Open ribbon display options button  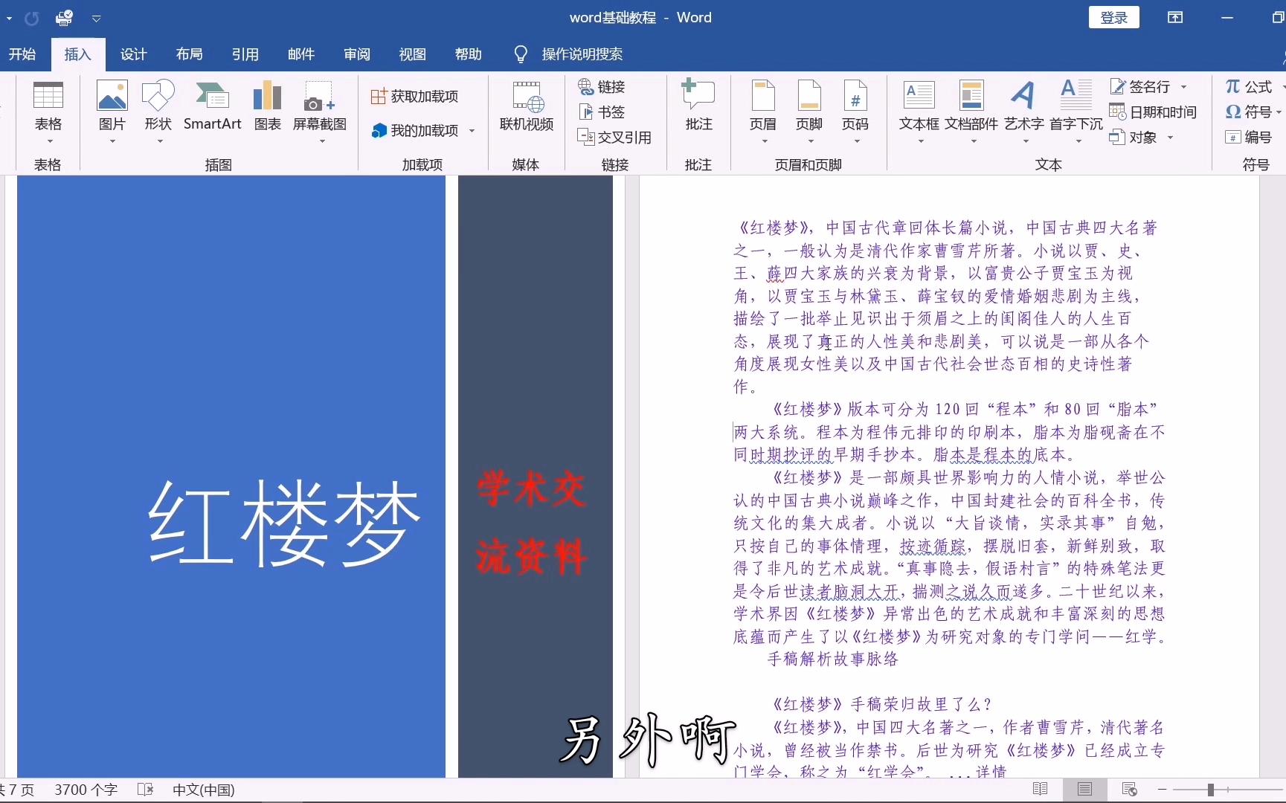[1175, 18]
